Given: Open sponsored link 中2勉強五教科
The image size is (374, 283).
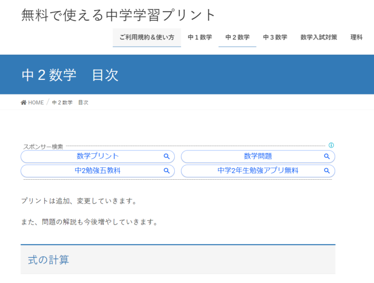Looking at the screenshot, I should (97, 170).
